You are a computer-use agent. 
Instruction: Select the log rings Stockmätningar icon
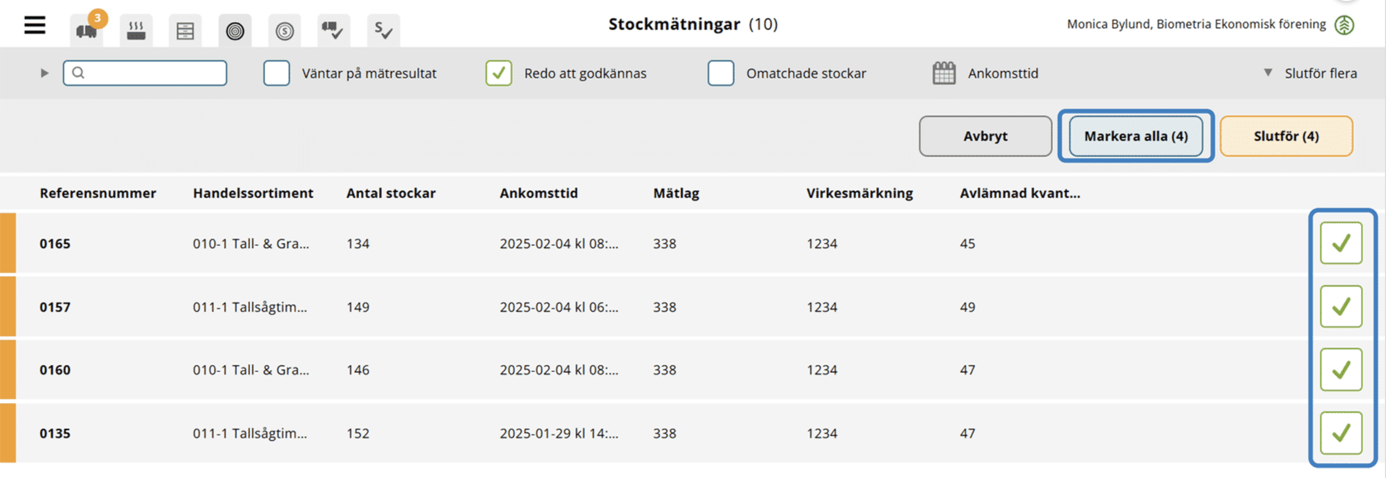[235, 30]
